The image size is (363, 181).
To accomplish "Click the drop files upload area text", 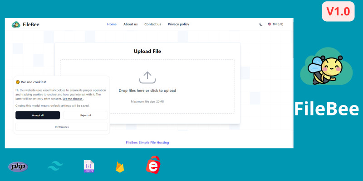I will pos(147,90).
